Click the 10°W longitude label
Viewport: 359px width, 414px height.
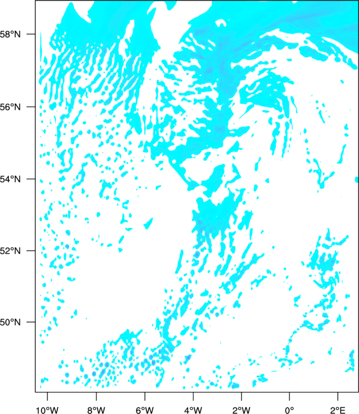pos(47,410)
